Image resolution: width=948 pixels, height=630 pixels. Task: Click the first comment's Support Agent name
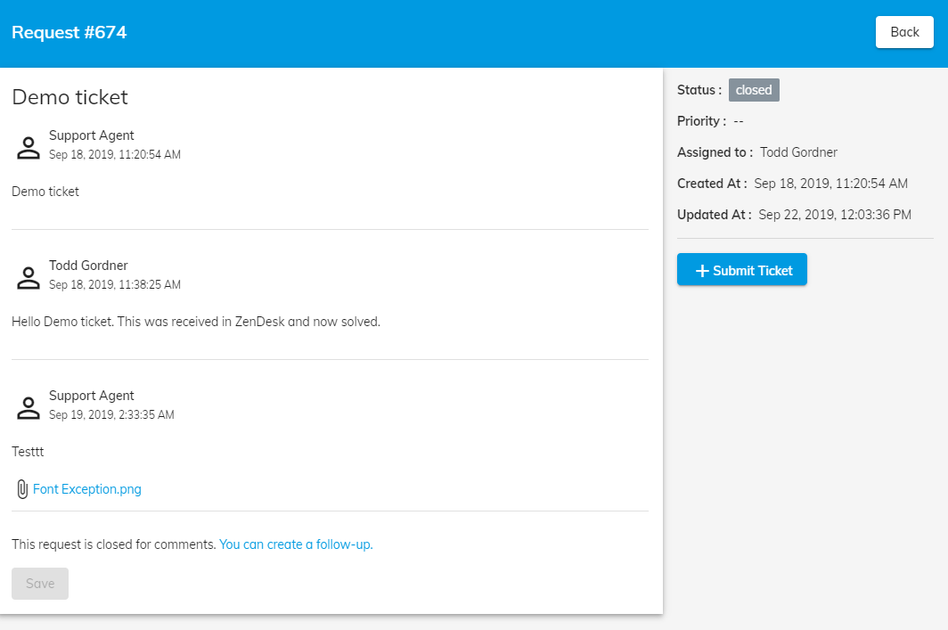click(91, 135)
